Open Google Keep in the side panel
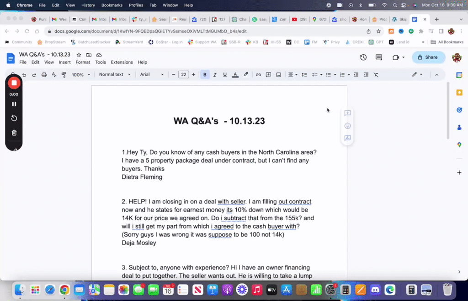This screenshot has width=468, height=301. click(x=459, y=93)
